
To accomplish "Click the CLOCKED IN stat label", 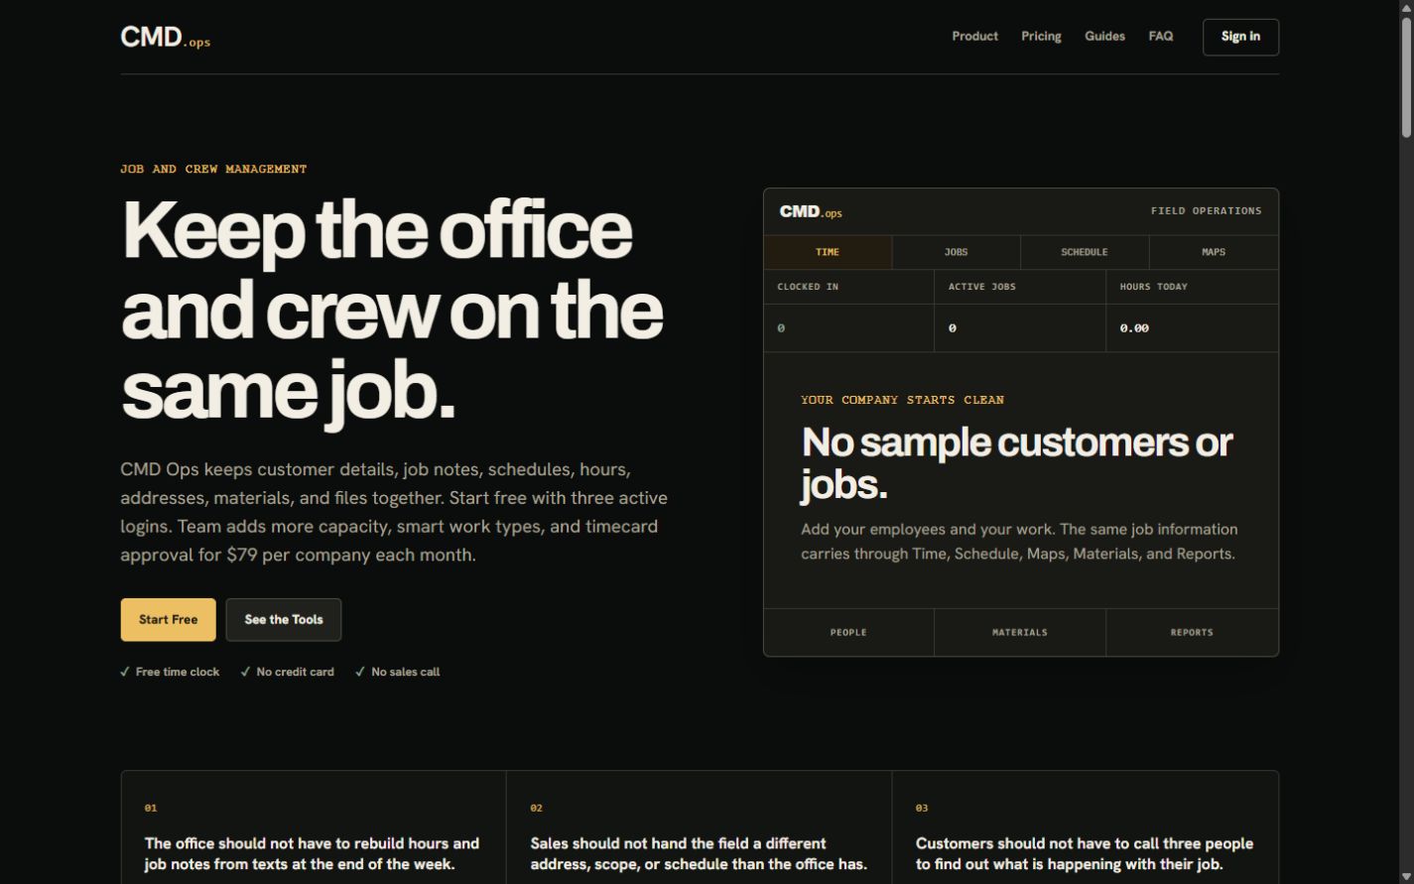I will click(x=808, y=287).
